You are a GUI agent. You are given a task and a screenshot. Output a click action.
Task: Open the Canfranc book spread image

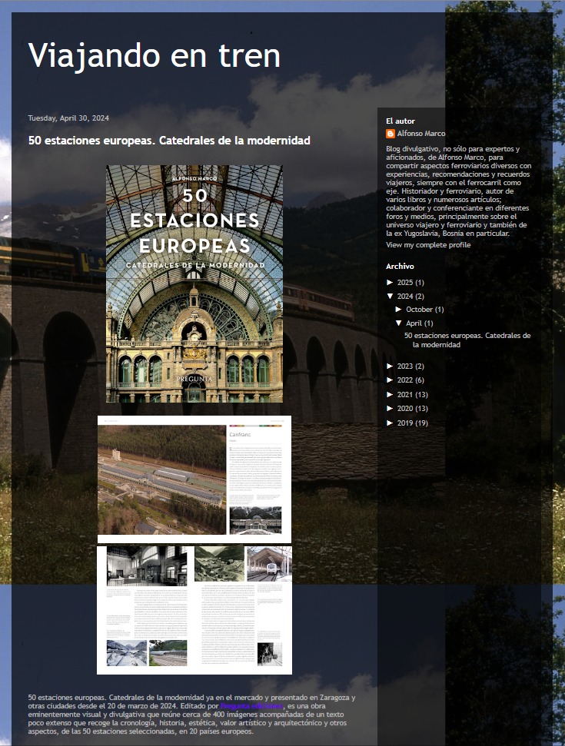[194, 479]
